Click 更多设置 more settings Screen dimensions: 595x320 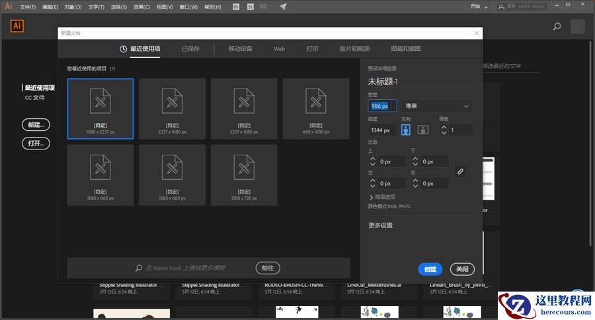click(x=381, y=225)
